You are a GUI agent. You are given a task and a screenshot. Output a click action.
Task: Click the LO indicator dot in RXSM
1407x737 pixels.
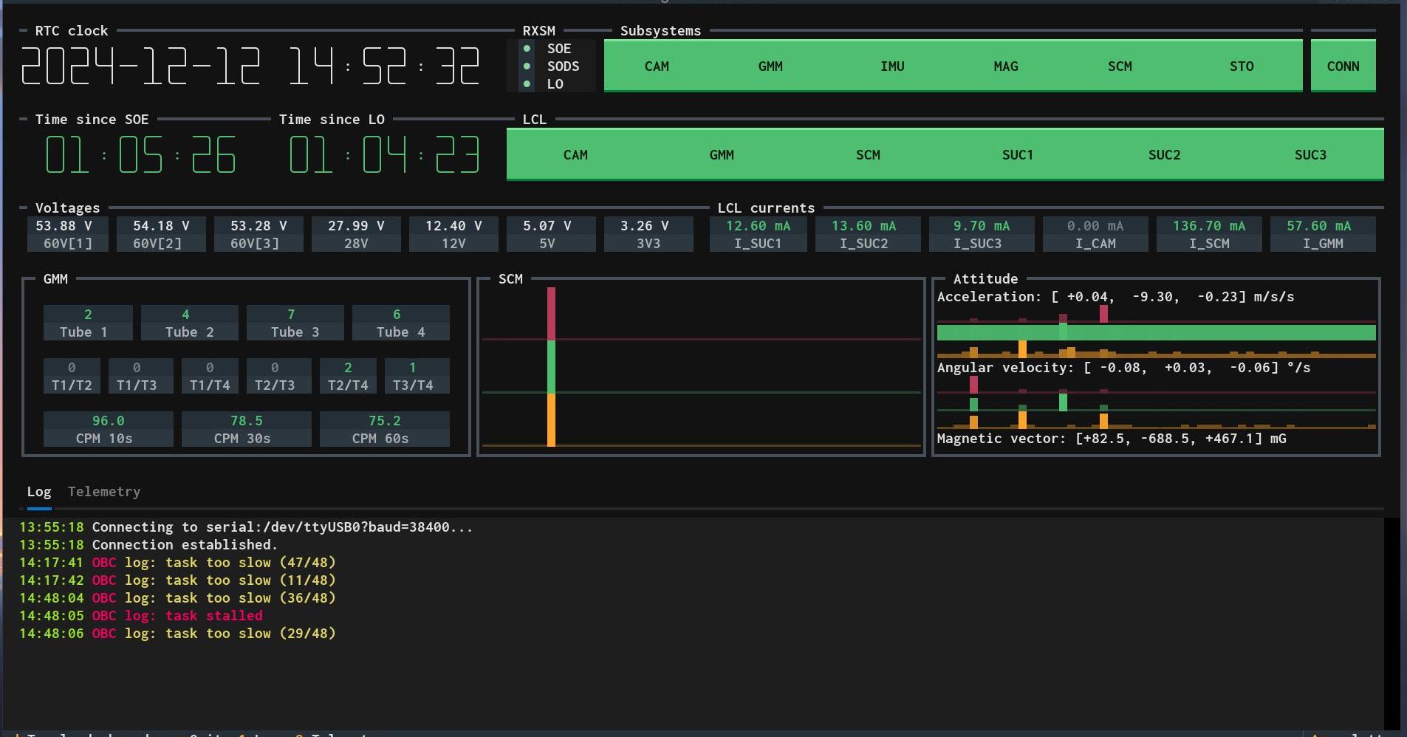[x=527, y=84]
